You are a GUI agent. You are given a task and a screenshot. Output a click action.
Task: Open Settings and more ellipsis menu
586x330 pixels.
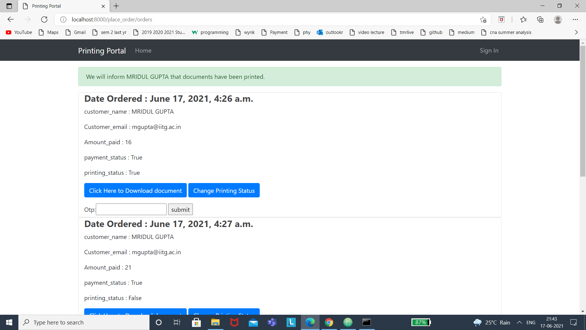coord(575,20)
